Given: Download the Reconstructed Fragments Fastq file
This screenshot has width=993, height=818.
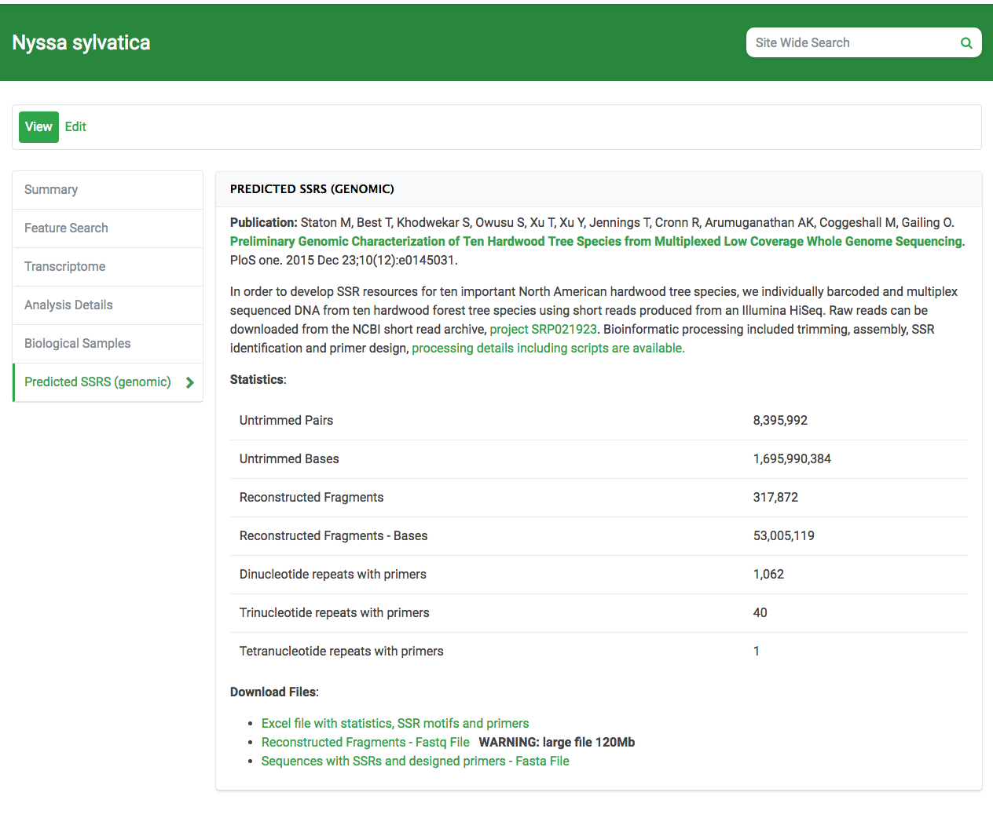Looking at the screenshot, I should pyautogui.click(x=365, y=742).
